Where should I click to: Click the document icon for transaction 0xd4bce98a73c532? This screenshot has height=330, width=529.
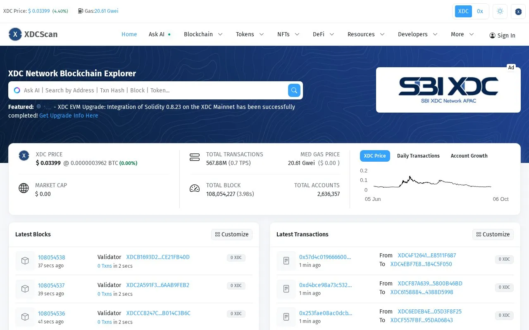coord(286,289)
